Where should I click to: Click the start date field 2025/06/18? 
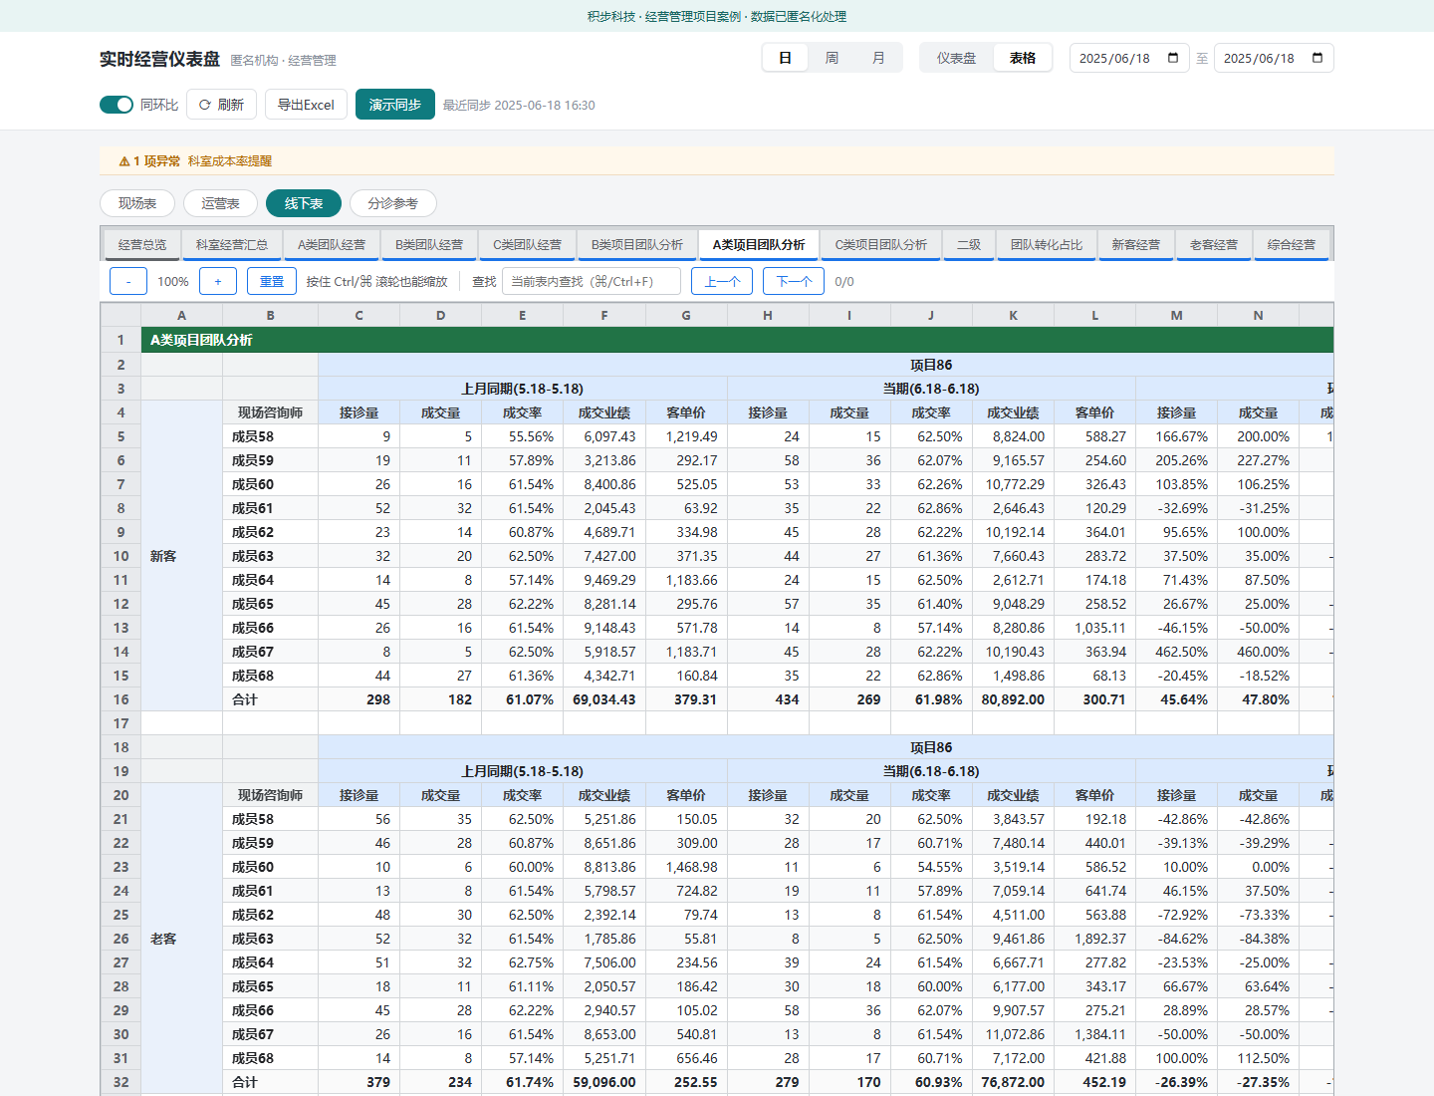[1129, 58]
